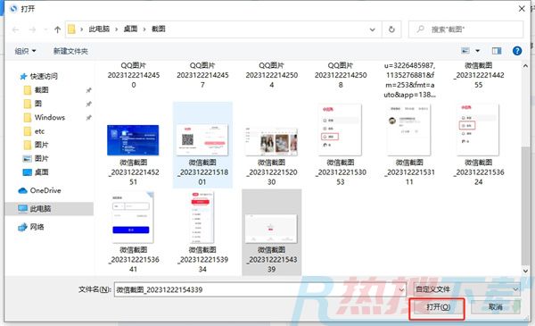The image size is (535, 326).
Task: Open 桌面 in the sidebar
Action: pyautogui.click(x=36, y=172)
